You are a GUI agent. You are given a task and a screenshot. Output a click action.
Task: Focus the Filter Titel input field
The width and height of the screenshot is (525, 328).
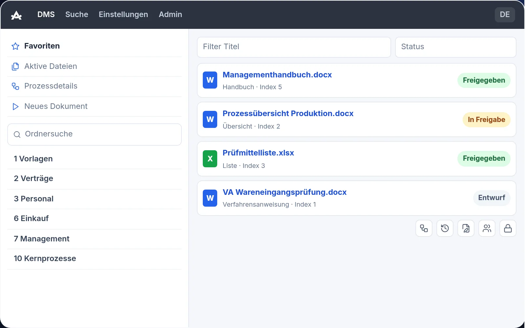click(294, 47)
